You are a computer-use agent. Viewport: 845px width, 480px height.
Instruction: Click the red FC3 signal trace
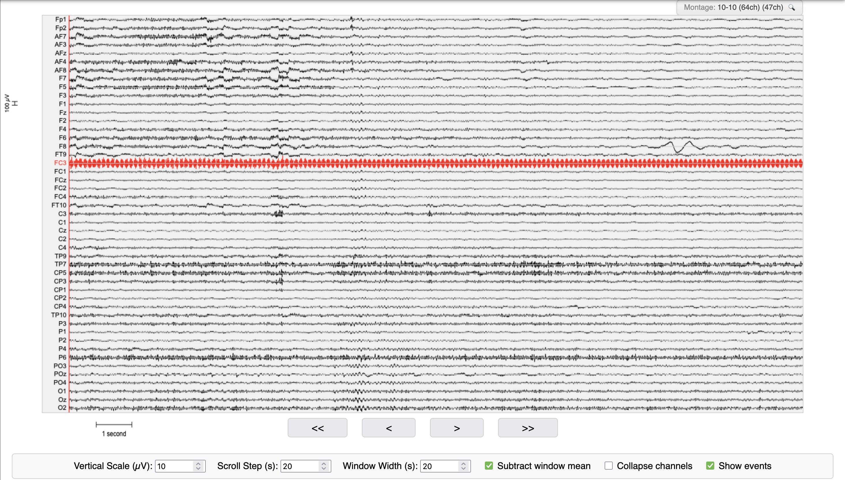pyautogui.click(x=436, y=163)
